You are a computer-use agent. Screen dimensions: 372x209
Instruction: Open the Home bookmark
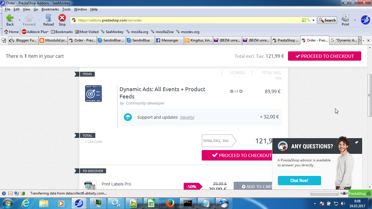point(11,32)
